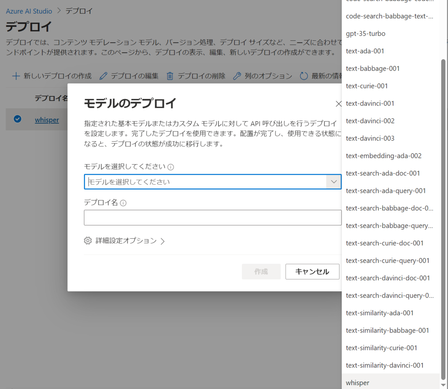Select text-similarity-babbage-001 option
448x389 pixels.
[391, 330]
